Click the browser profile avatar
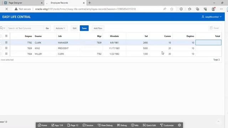This screenshot has height=128, width=228. 213,9
